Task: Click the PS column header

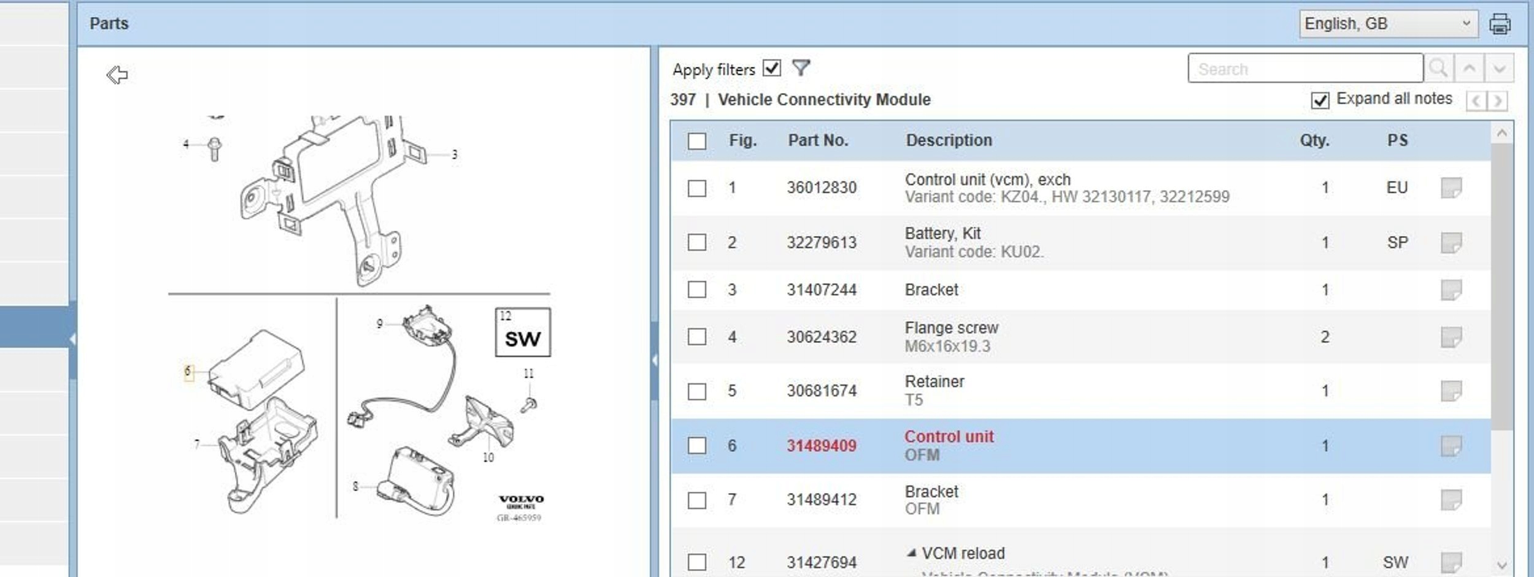Action: coord(1398,140)
